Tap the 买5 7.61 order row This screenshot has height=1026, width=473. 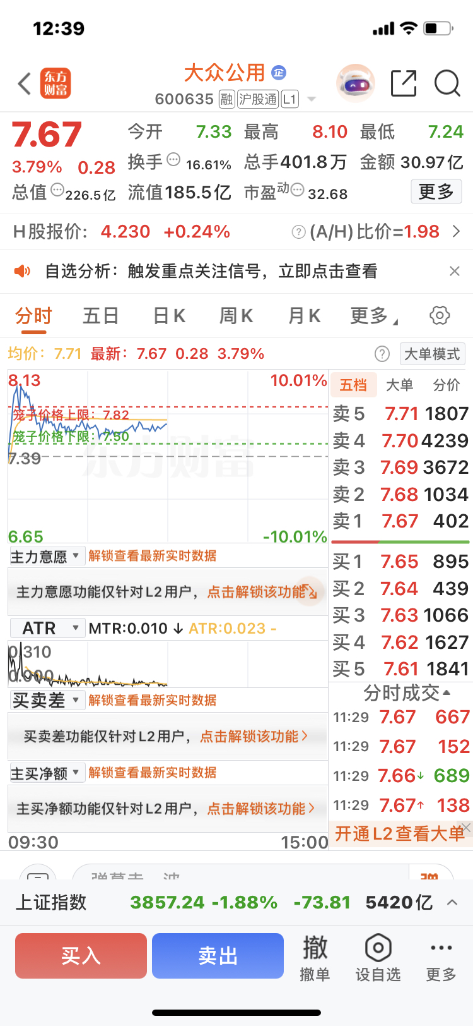400,669
